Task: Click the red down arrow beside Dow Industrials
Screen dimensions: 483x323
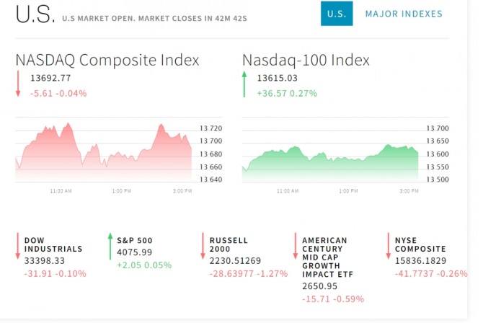Action: (18, 246)
